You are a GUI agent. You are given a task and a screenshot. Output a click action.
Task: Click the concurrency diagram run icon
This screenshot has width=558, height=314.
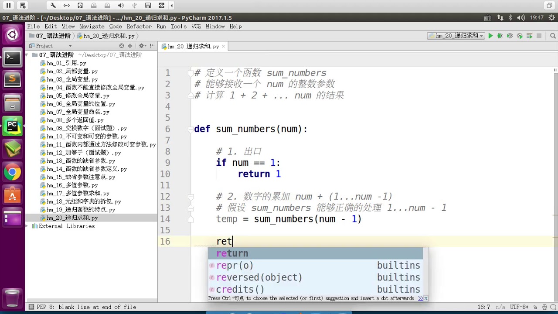pos(529,36)
